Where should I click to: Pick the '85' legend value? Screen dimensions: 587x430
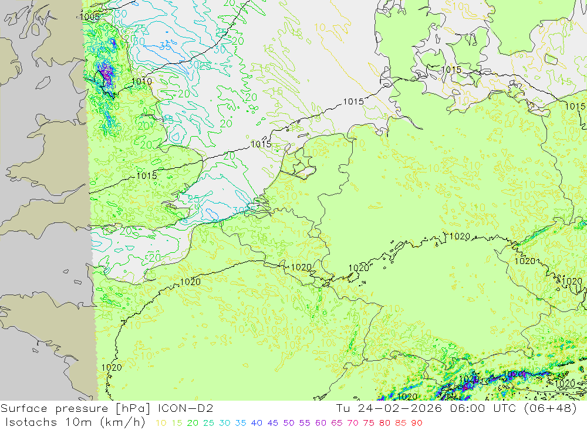tap(400, 423)
